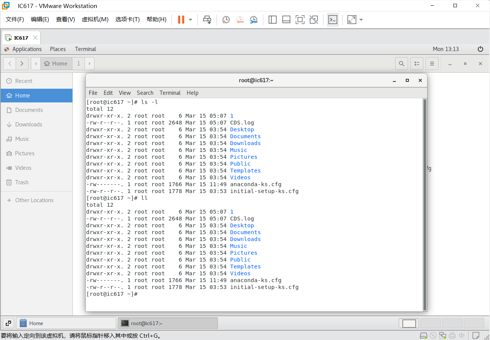The image size is (490, 340).
Task: Switch to root@ic617 terminal in taskbar
Action: [x=168, y=323]
